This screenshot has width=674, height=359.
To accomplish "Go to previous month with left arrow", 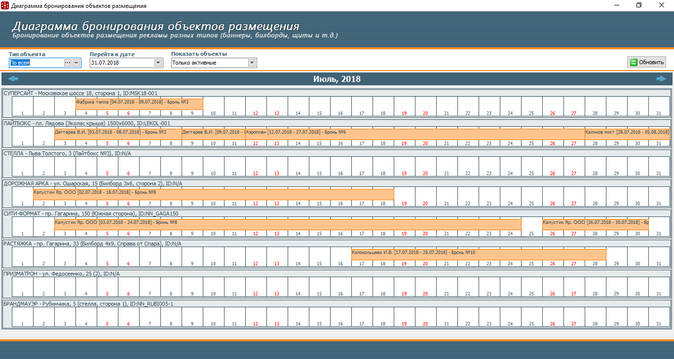I will click(x=13, y=79).
